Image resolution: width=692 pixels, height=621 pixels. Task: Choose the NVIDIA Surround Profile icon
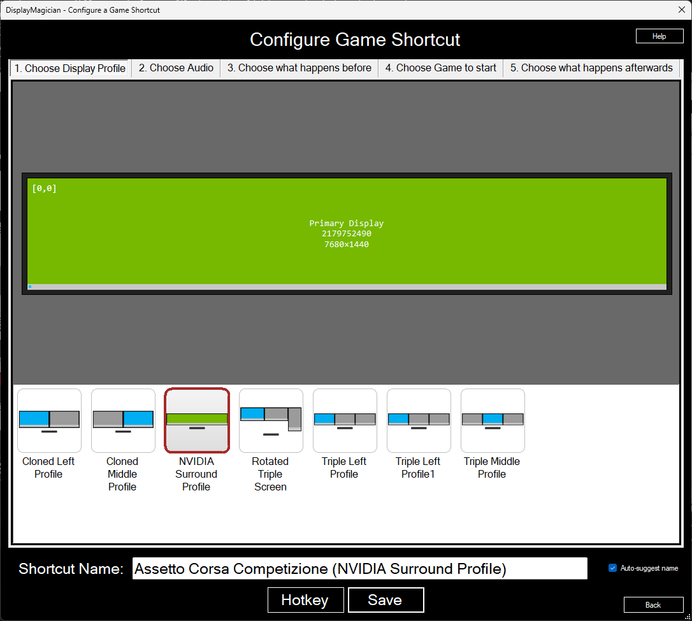click(x=197, y=420)
